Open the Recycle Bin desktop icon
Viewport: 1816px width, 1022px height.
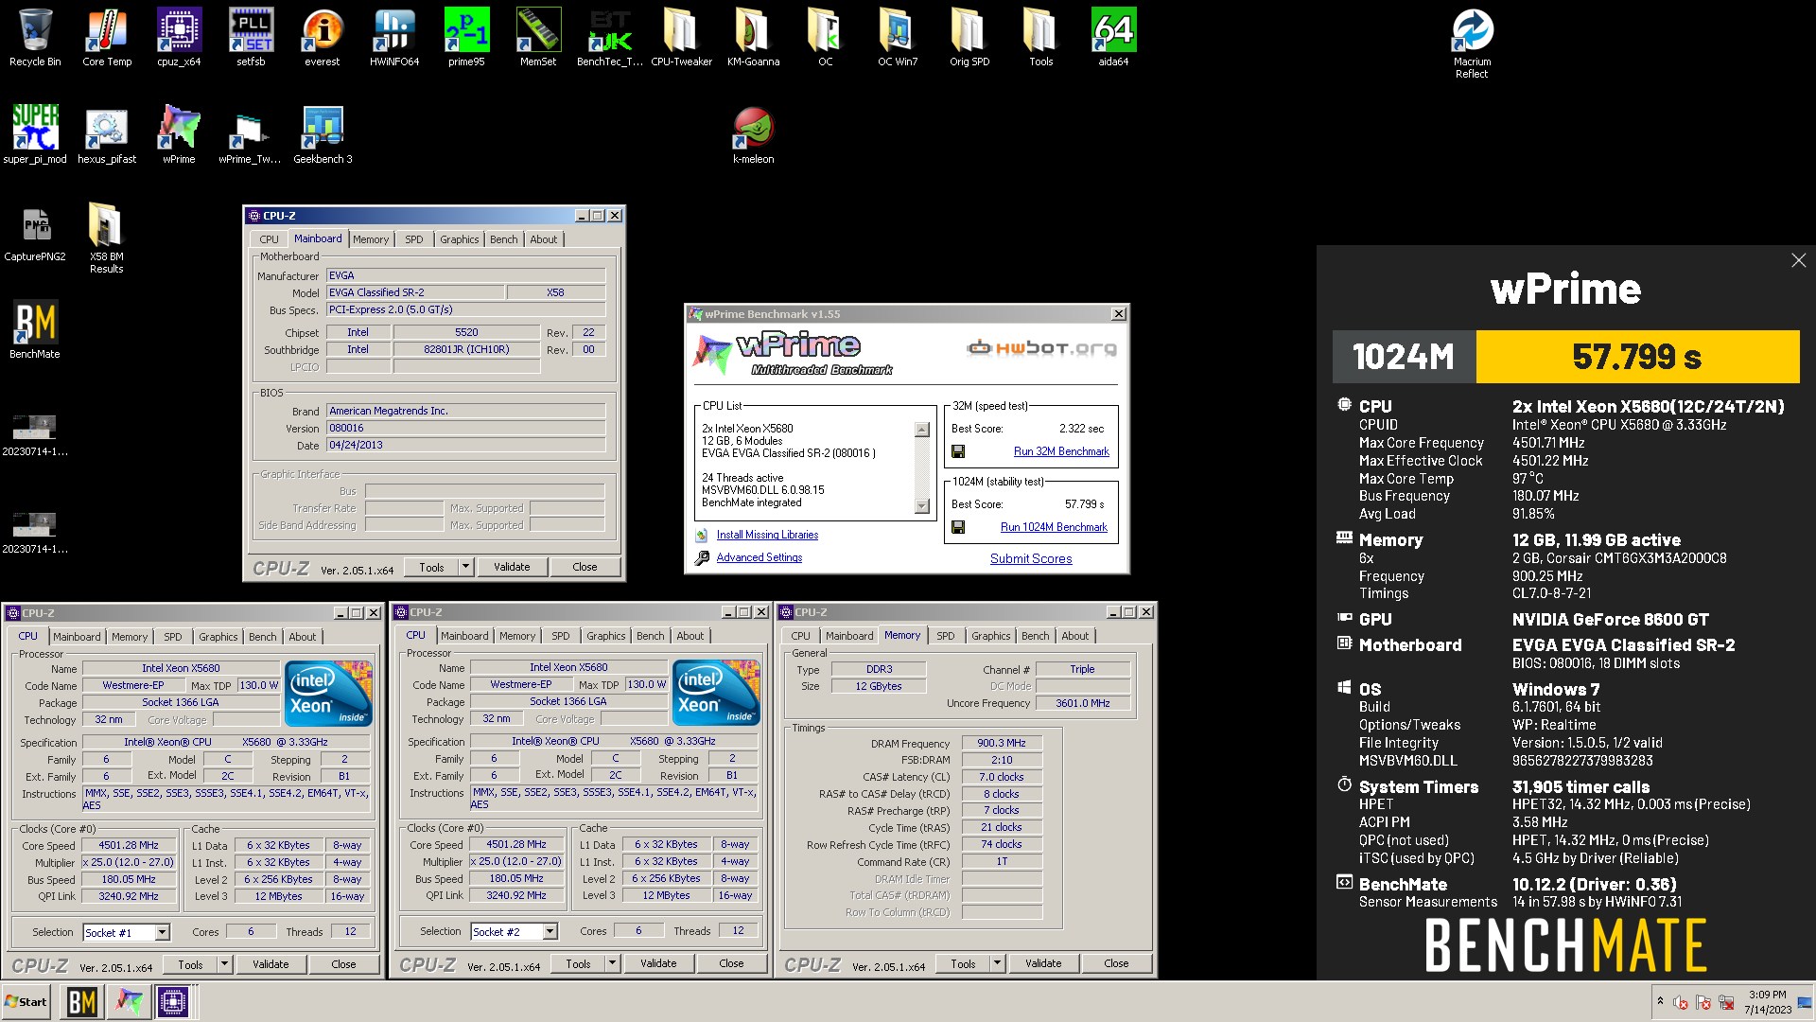[x=35, y=38]
